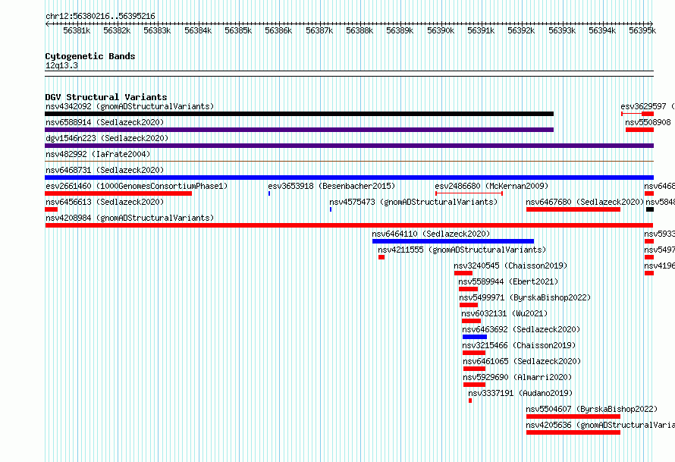Click the Cytogenetic Bands track title
The image size is (675, 462).
[x=90, y=56]
